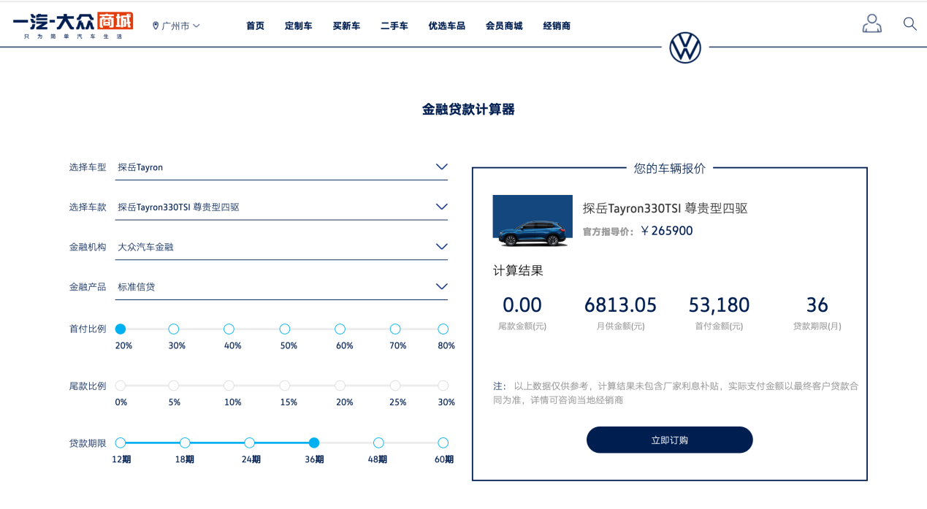The width and height of the screenshot is (927, 509).
Task: Click the official guide price ¥265900
Action: pos(666,231)
